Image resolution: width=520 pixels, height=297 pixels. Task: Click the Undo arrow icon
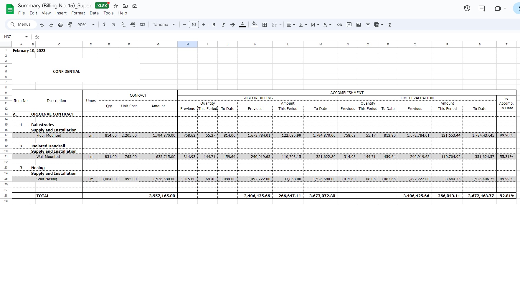point(42,25)
